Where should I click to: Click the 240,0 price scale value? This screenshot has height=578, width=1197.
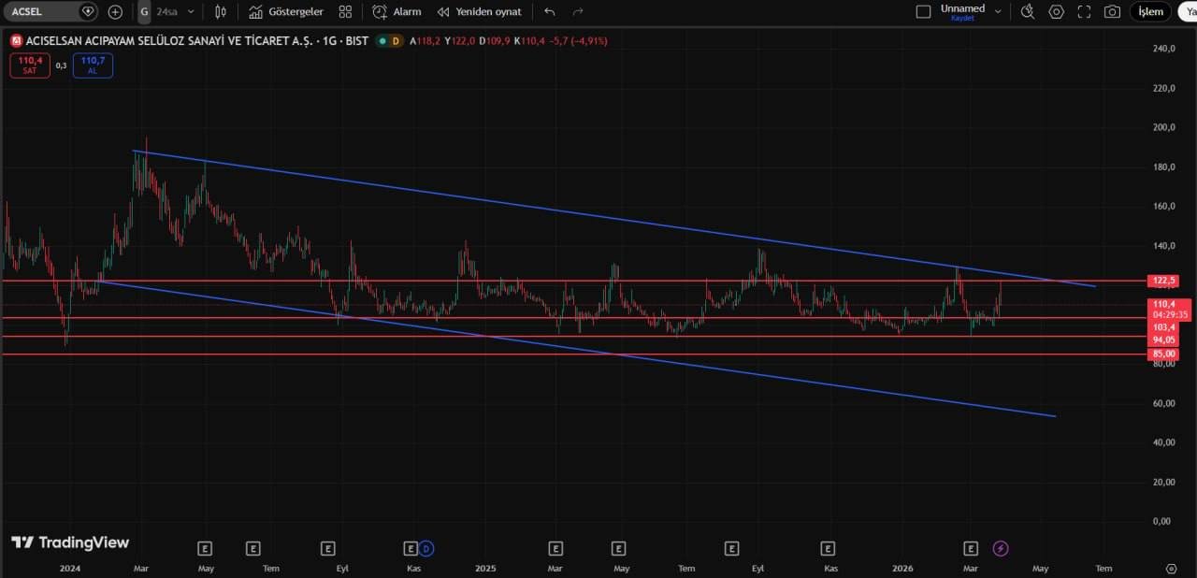[1164, 49]
